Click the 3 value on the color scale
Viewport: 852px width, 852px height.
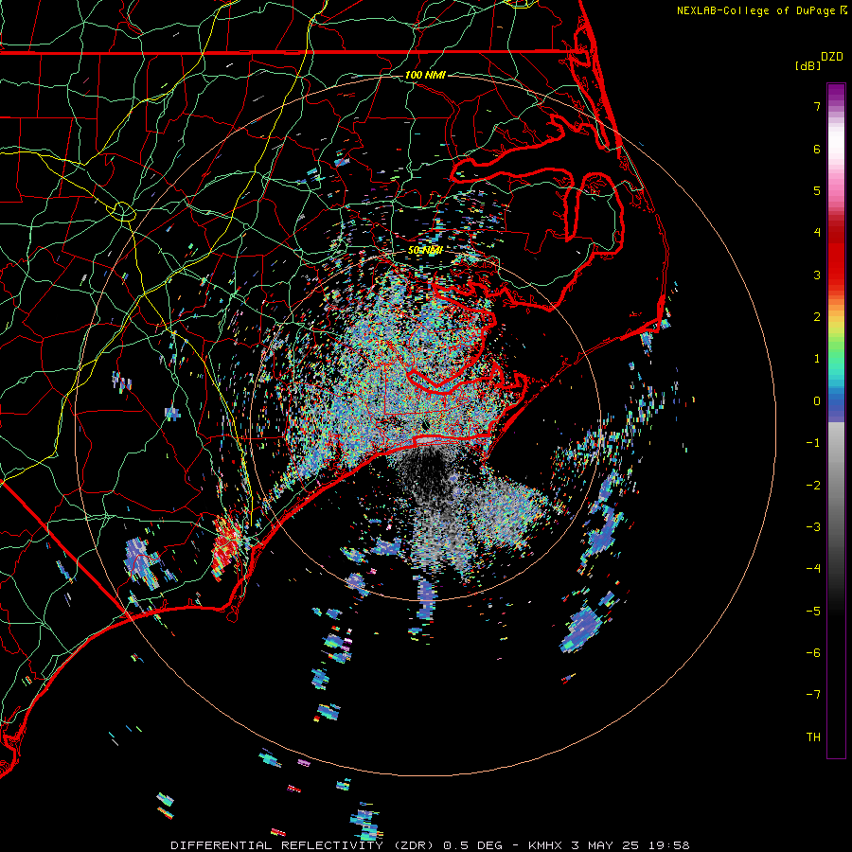[817, 275]
